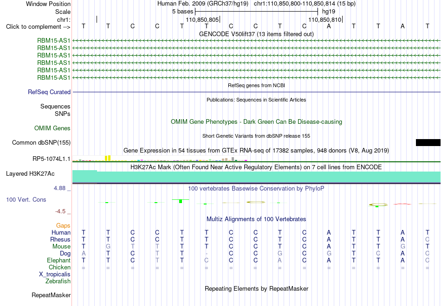Click the 'Dog' species label
The width and height of the screenshot is (441, 306).
pos(65,254)
